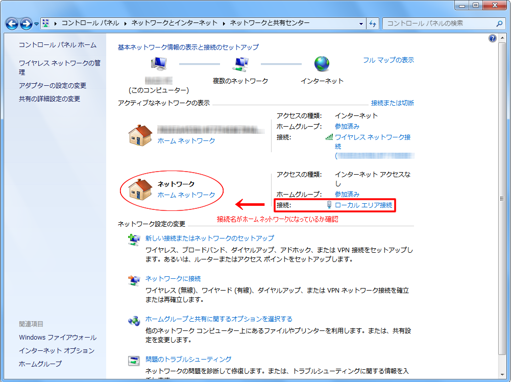Image resolution: width=511 pixels, height=382 pixels.
Task: Click the forward navigation arrow button
Action: point(26,23)
